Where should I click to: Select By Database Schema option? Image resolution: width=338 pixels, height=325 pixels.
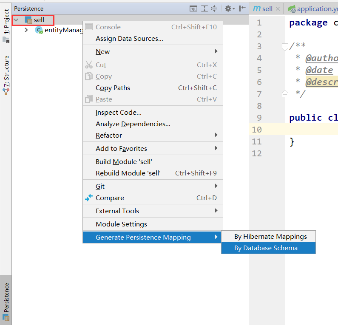[266, 248]
